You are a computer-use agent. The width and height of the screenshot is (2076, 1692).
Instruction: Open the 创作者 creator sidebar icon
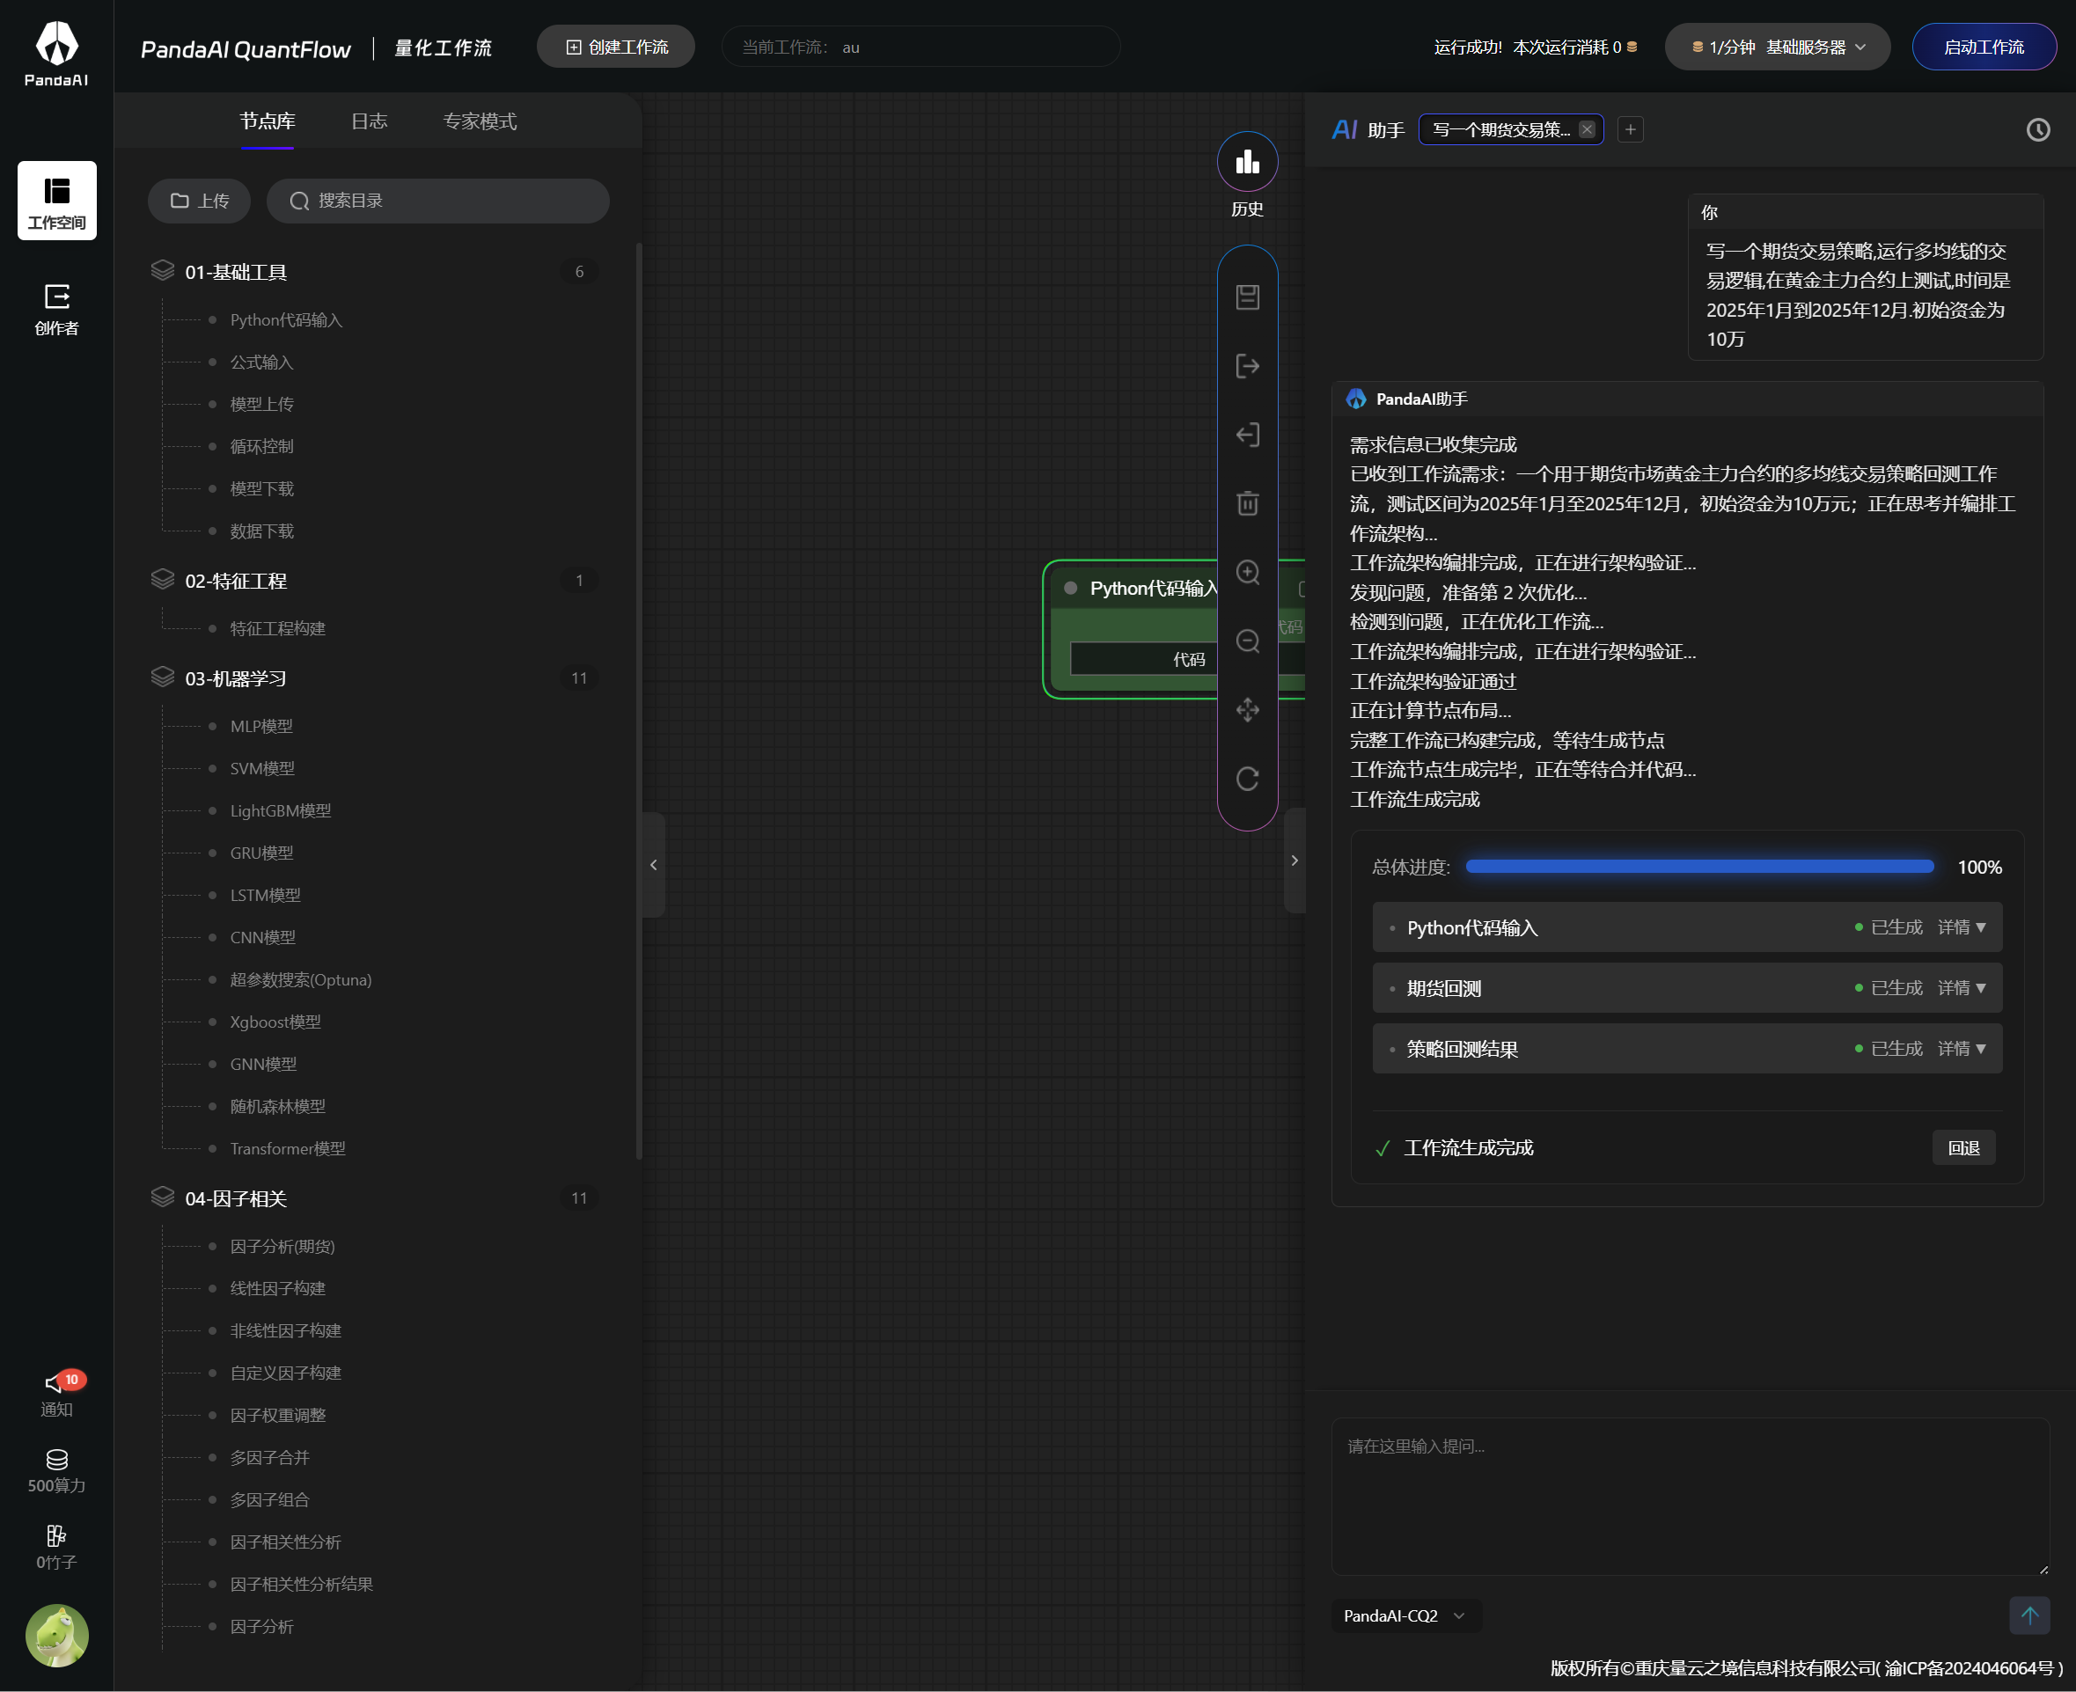coord(56,309)
